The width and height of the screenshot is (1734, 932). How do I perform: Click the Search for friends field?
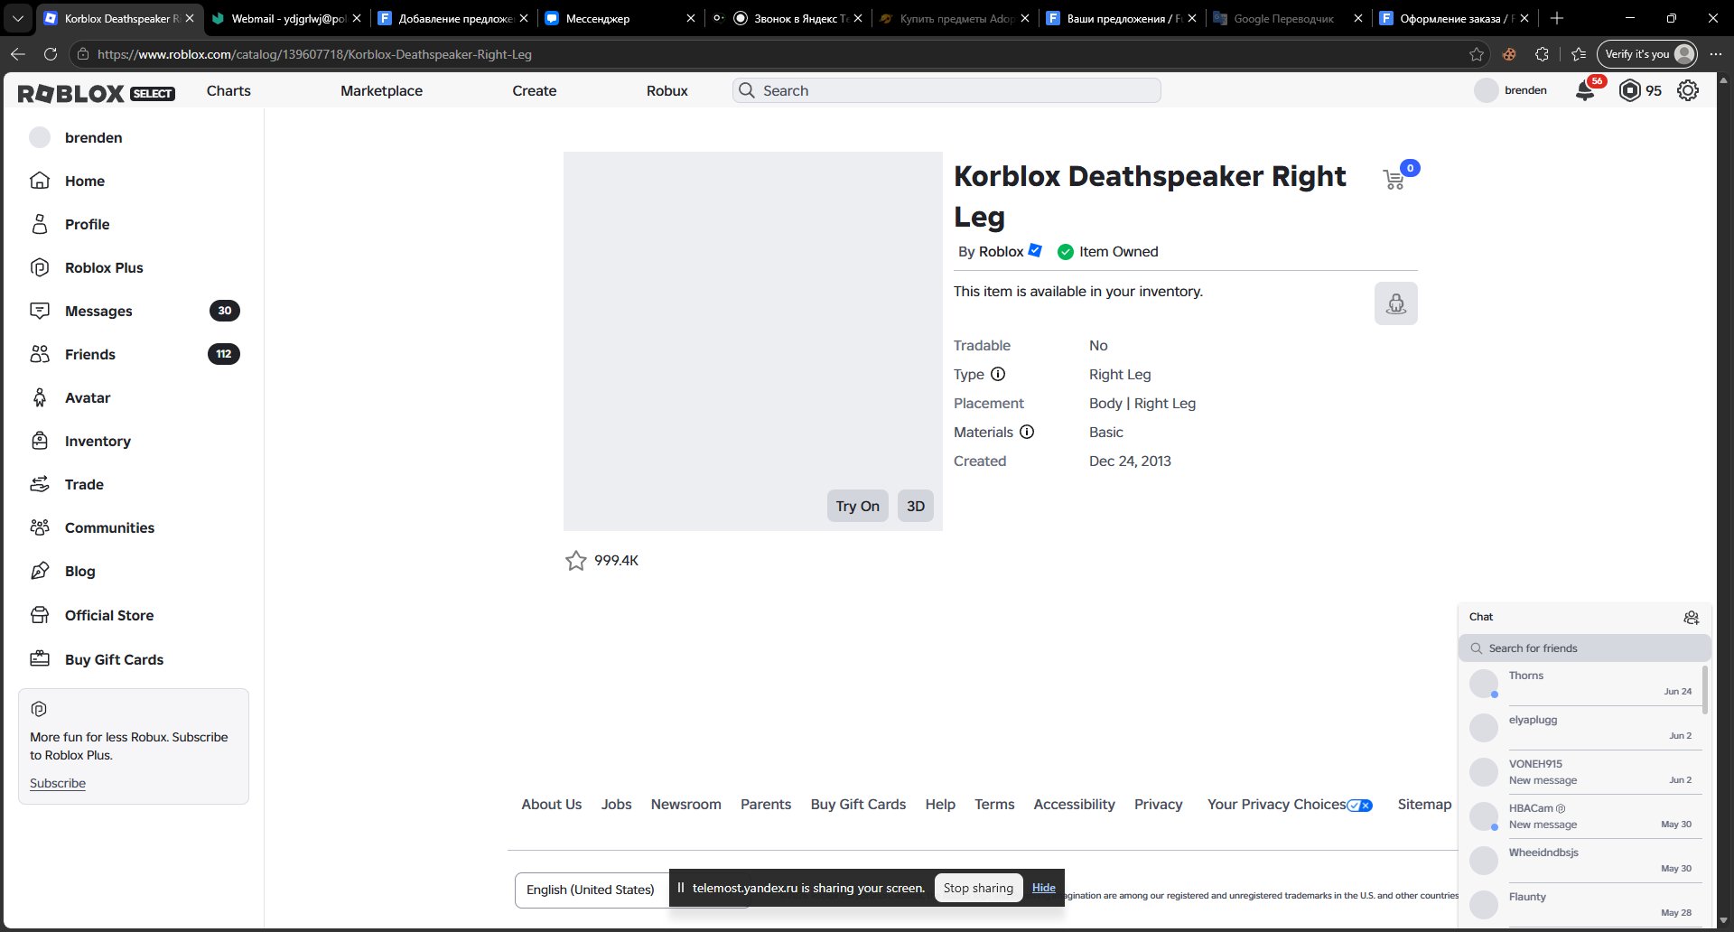click(1585, 648)
